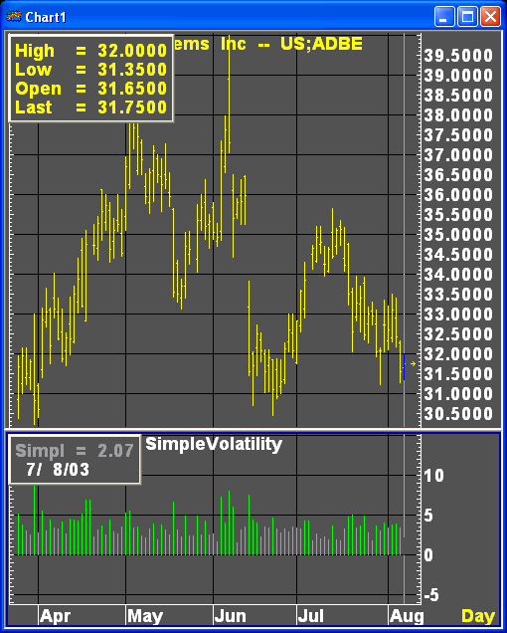Select the May label on date axis
The width and height of the screenshot is (507, 633).
click(x=145, y=616)
